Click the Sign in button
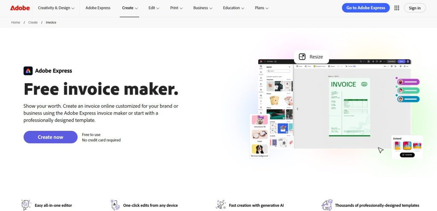 415,8
